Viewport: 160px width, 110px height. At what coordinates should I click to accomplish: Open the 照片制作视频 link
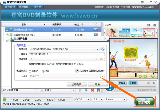pos(112,7)
